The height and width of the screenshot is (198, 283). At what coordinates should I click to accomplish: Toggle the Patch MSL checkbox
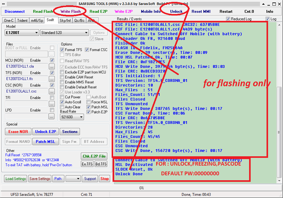(88, 107)
